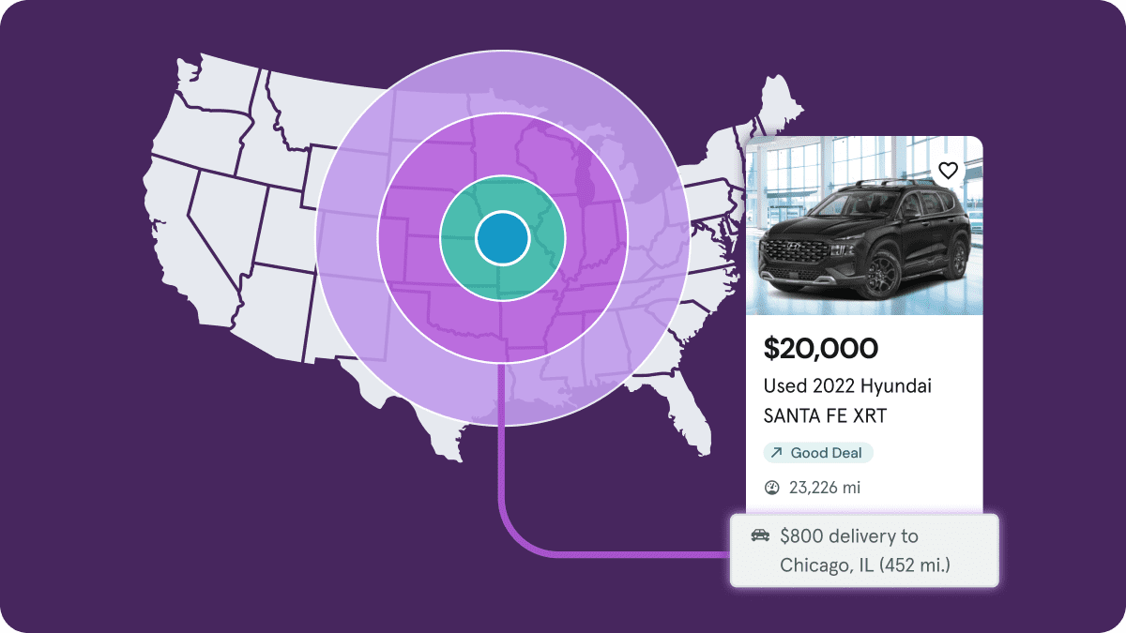Click the odometer mileage icon
The image size is (1126, 633).
772,488
